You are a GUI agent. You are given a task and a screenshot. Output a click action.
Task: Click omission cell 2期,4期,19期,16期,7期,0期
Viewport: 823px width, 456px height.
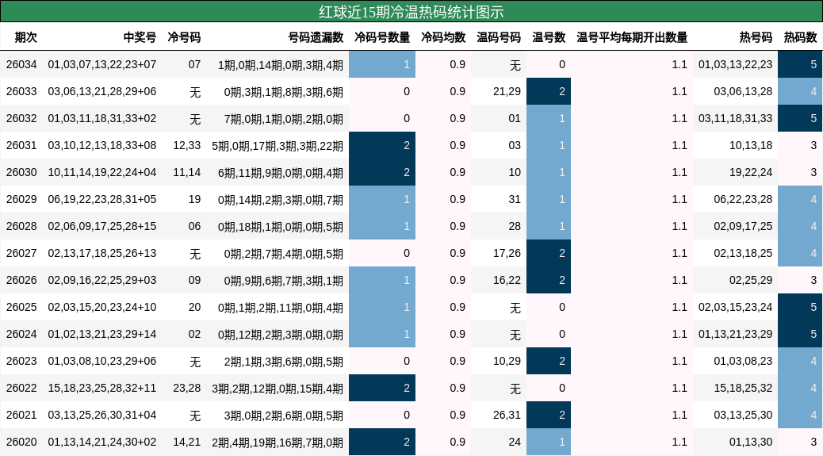pyautogui.click(x=278, y=443)
